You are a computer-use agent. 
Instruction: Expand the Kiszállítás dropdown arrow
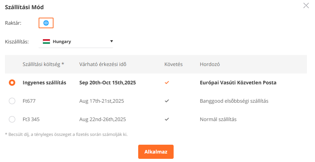click(111, 41)
